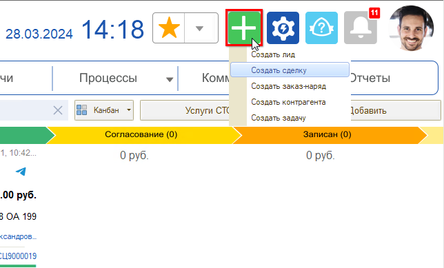Open the blue gear settings icon
444x268 pixels.
click(x=283, y=28)
